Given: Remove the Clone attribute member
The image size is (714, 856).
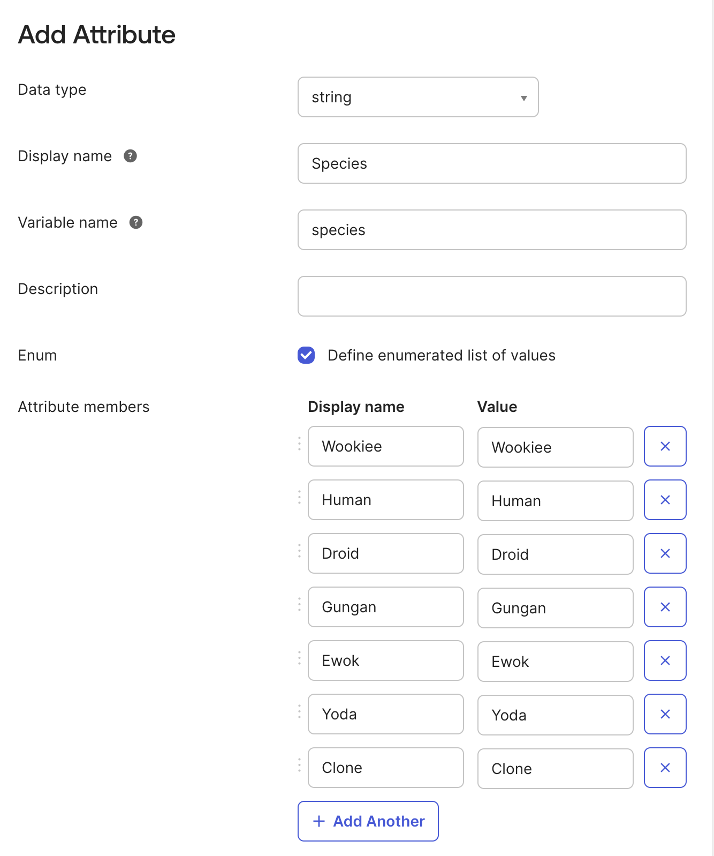Looking at the screenshot, I should (x=665, y=768).
